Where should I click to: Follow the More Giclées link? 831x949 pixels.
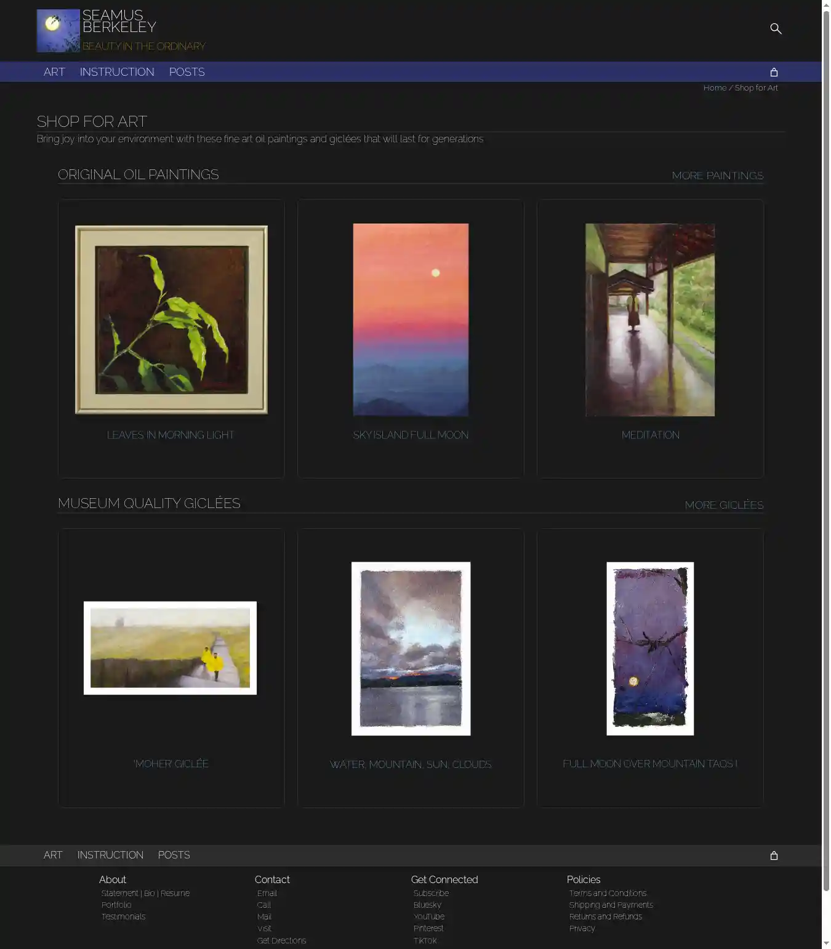click(724, 505)
